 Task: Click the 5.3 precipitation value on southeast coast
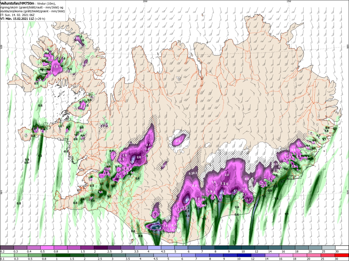(x=255, y=205)
